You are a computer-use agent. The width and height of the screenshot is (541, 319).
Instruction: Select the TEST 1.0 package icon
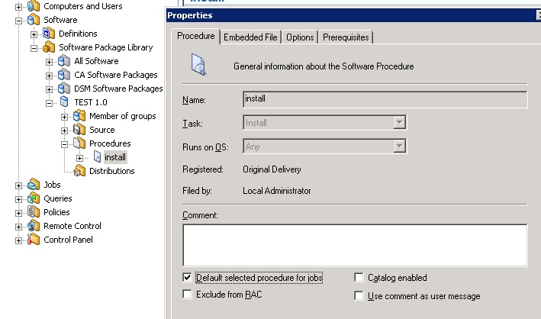[x=65, y=102]
